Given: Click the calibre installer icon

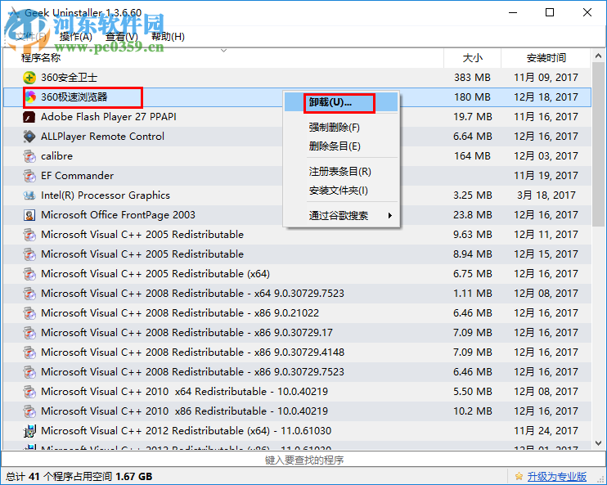Looking at the screenshot, I should point(29,156).
